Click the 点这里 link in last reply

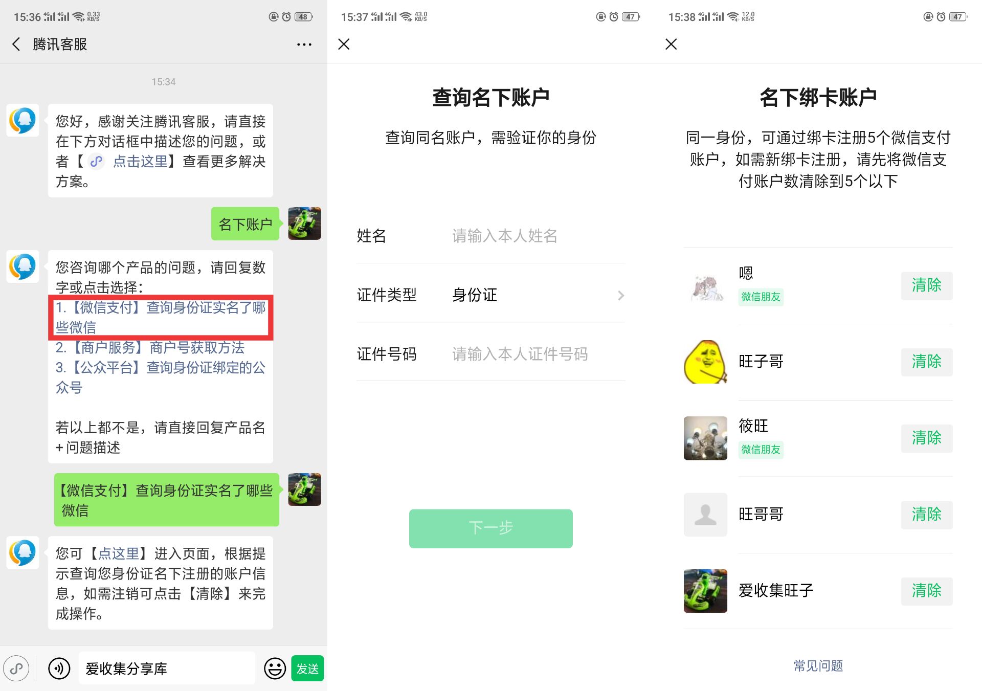click(119, 553)
